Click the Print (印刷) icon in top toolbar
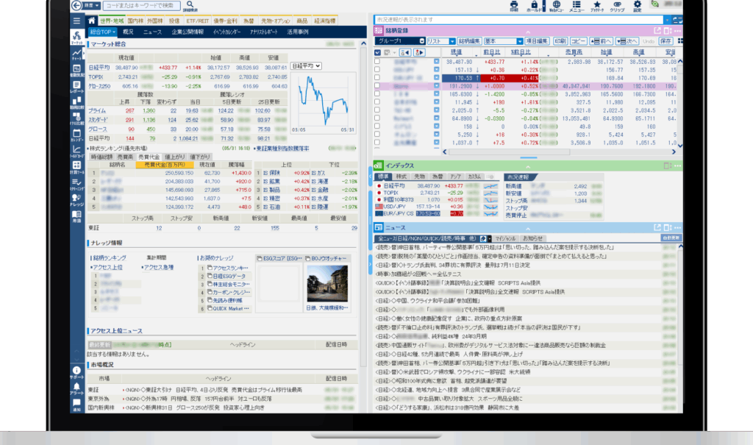Viewport: 753px width, 445px height. pyautogui.click(x=513, y=6)
